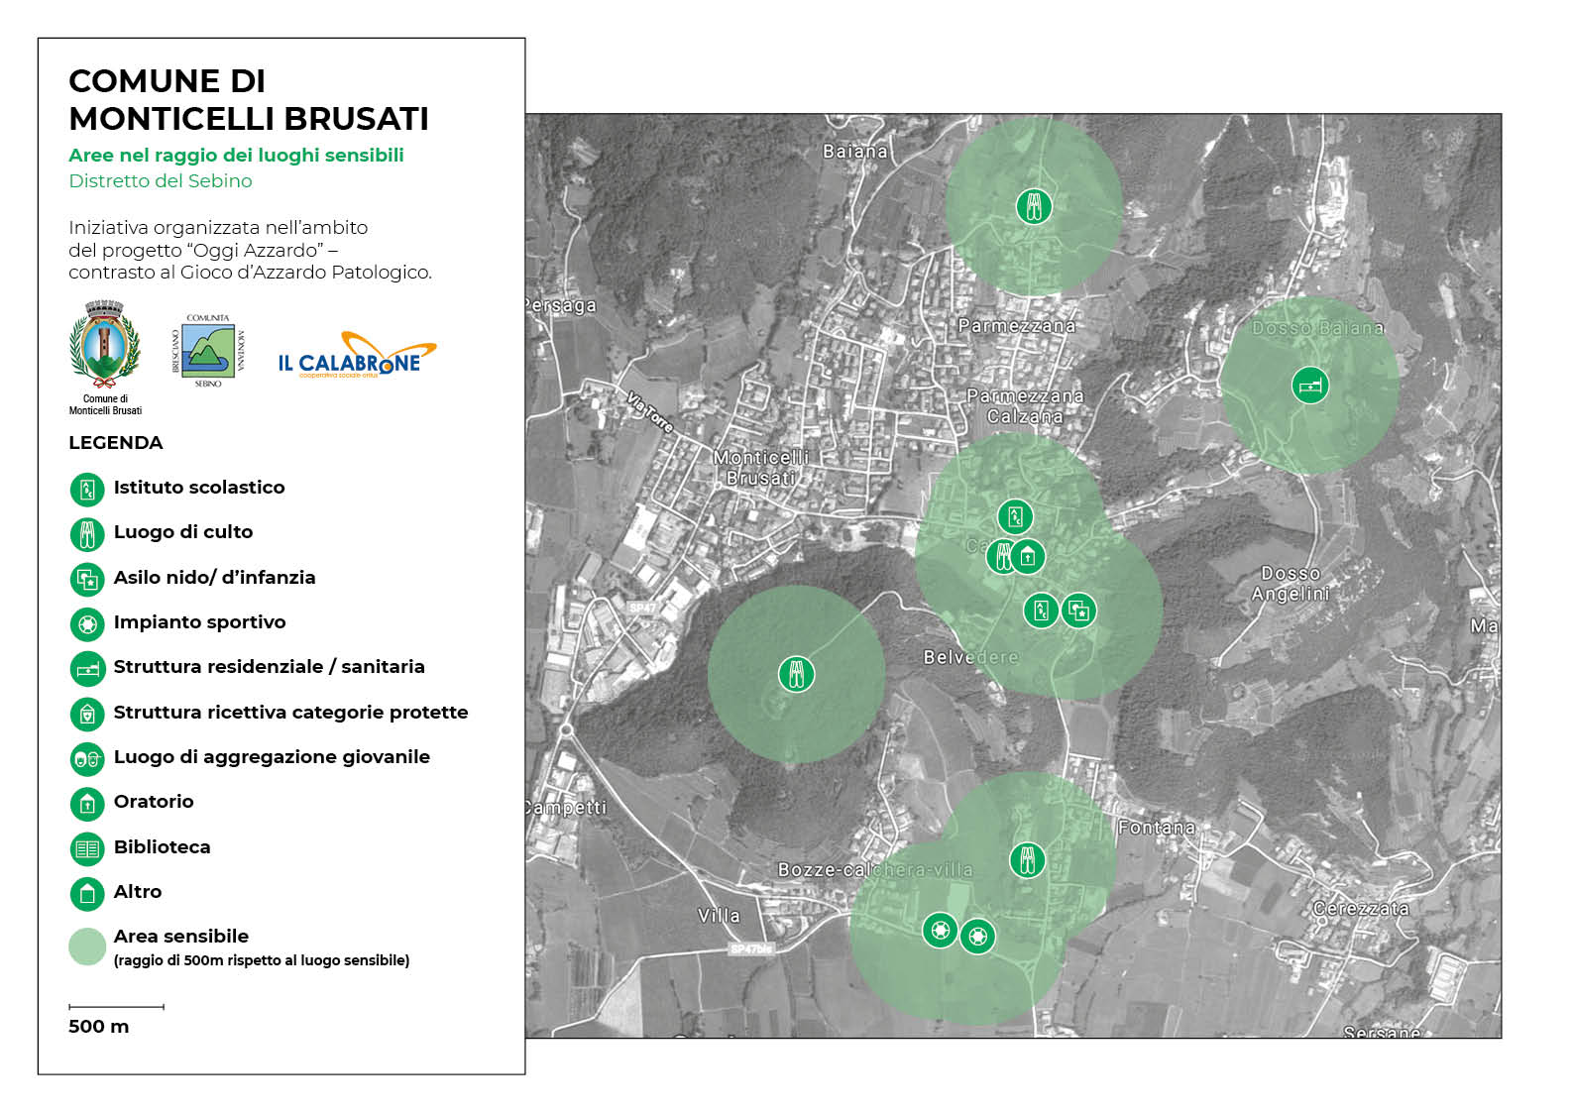Viewport: 1573px width, 1113px height.
Task: Click the 'Area sensibile' legend label
Action: click(181, 937)
